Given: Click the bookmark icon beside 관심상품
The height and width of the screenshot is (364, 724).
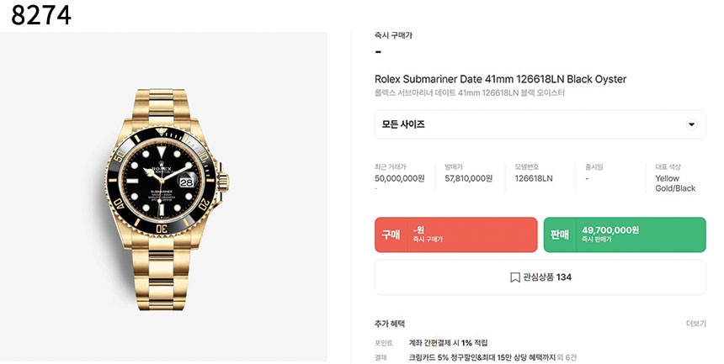Looking at the screenshot, I should click(515, 277).
